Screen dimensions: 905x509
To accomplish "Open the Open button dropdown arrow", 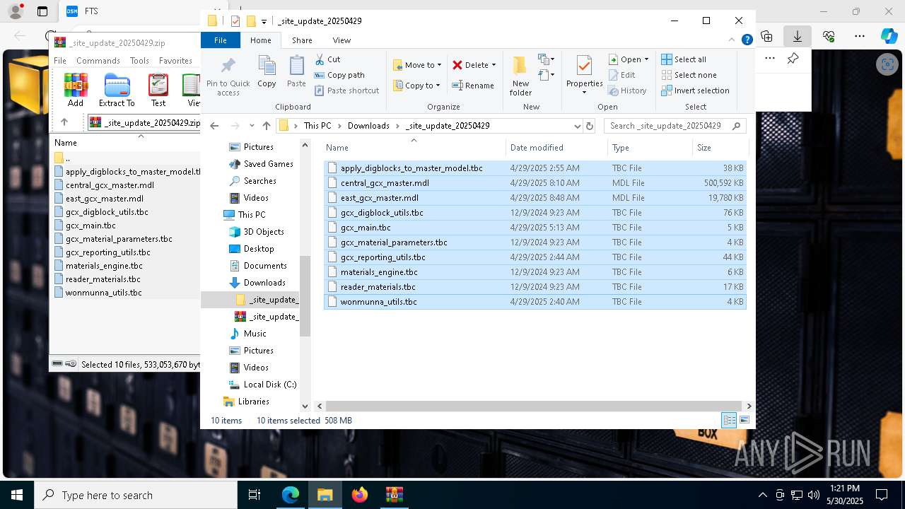I will point(646,59).
